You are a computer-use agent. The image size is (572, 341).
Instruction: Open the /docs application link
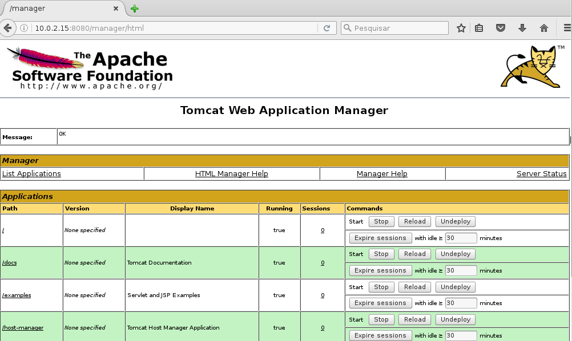pos(10,263)
